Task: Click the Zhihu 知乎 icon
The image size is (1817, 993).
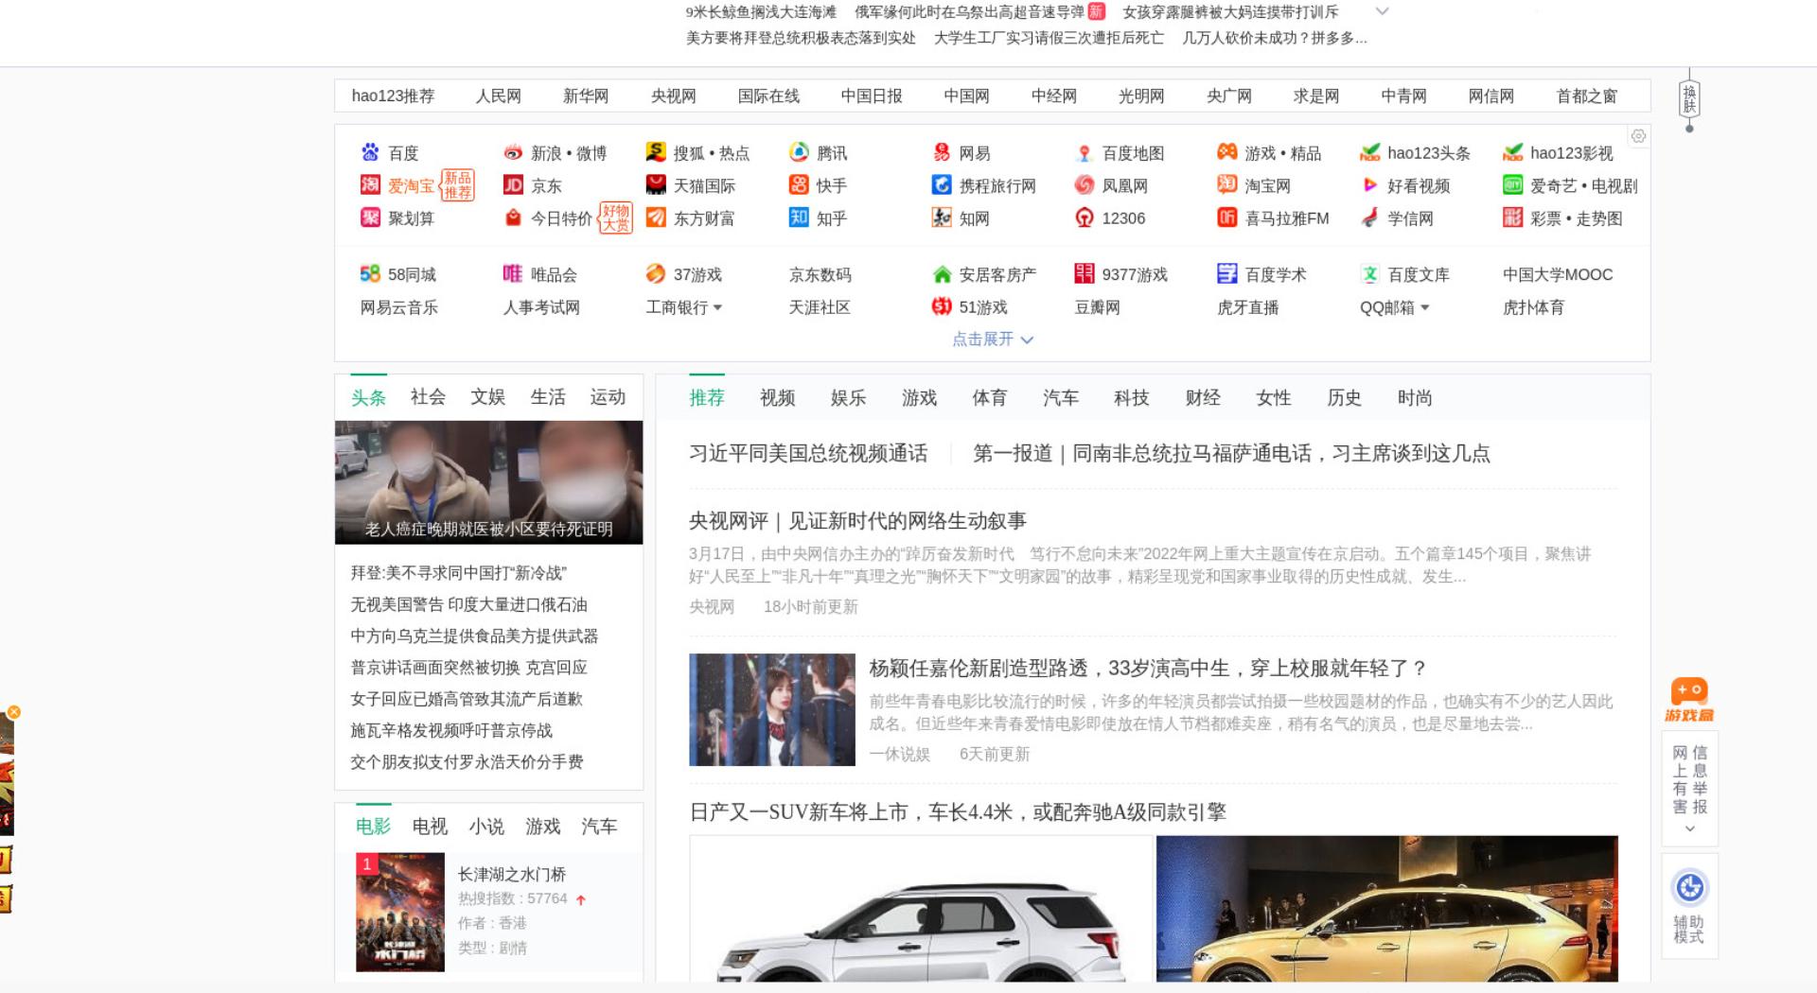Action: click(799, 218)
